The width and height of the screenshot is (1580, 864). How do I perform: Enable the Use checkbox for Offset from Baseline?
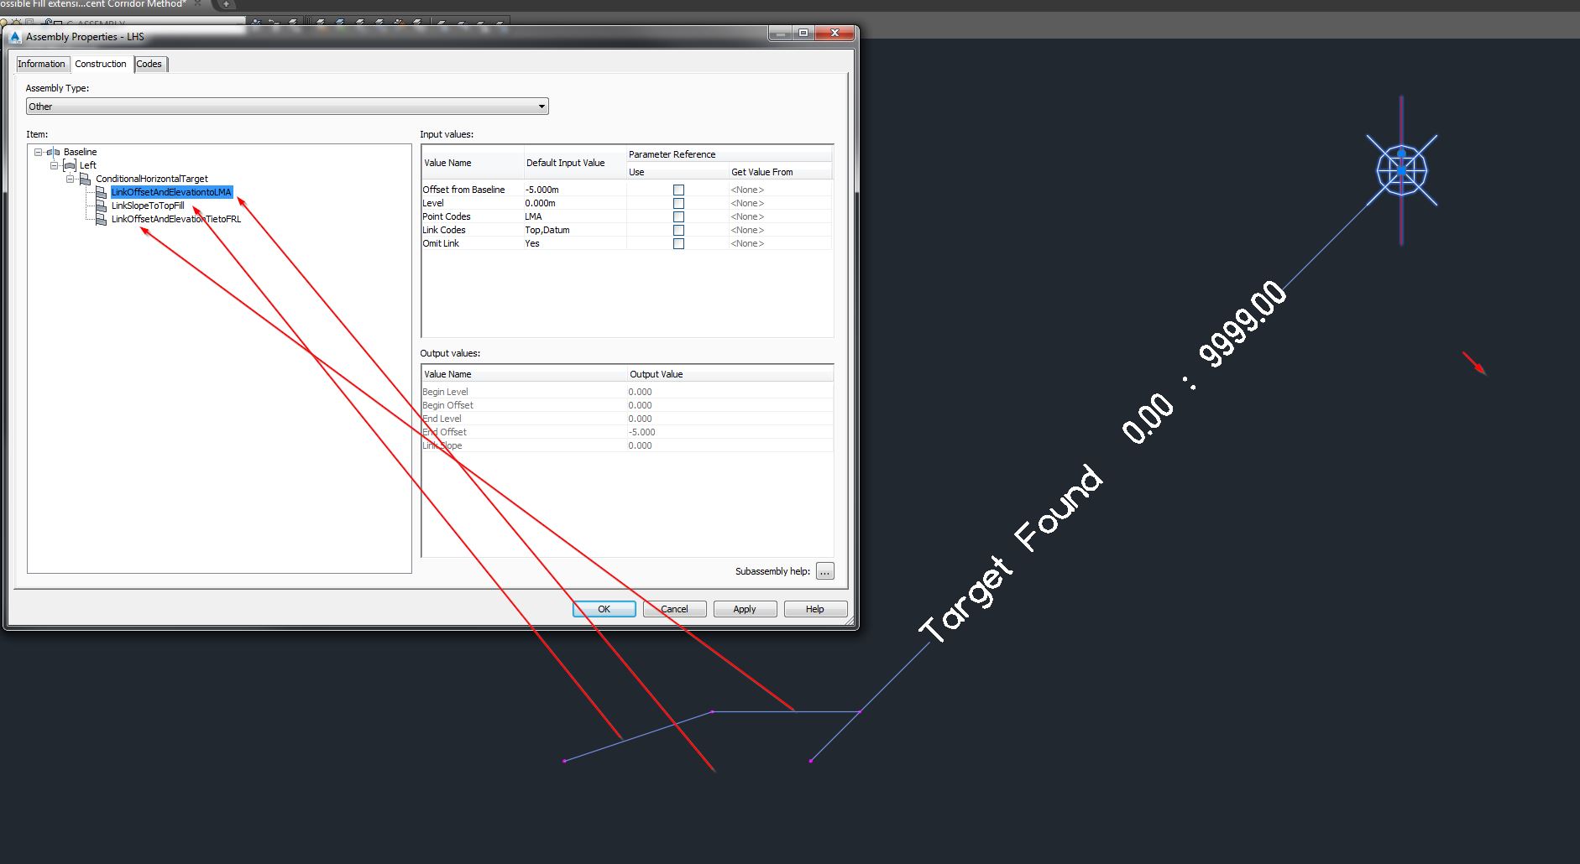(x=678, y=190)
